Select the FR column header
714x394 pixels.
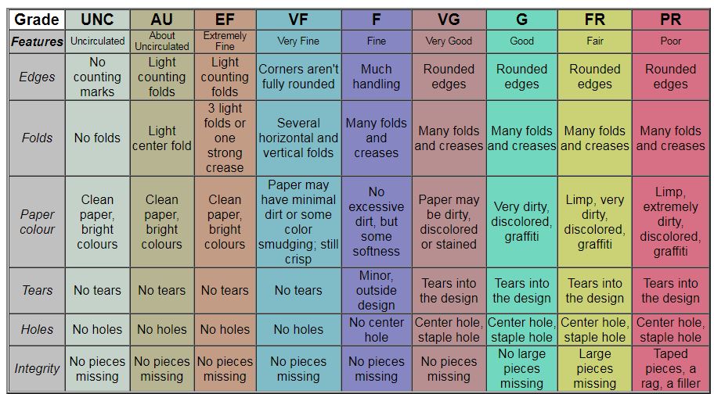(595, 20)
